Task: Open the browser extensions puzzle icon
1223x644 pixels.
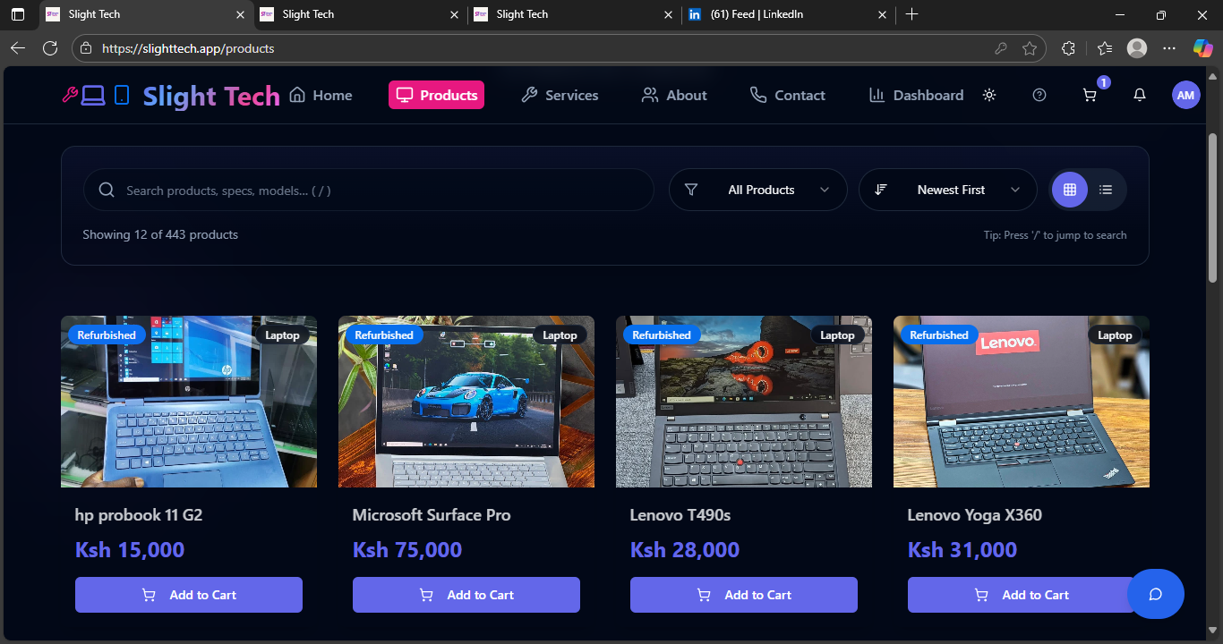Action: (x=1067, y=48)
